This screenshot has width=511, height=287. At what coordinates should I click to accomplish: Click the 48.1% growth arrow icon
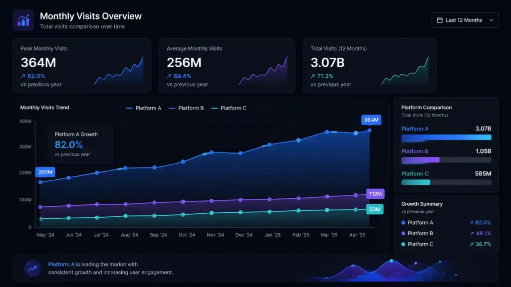472,233
